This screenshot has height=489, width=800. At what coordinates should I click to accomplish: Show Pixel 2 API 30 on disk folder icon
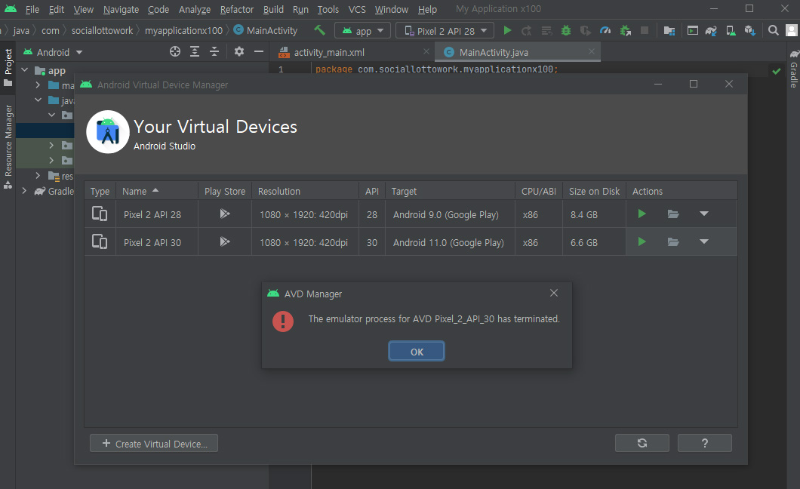[673, 241]
